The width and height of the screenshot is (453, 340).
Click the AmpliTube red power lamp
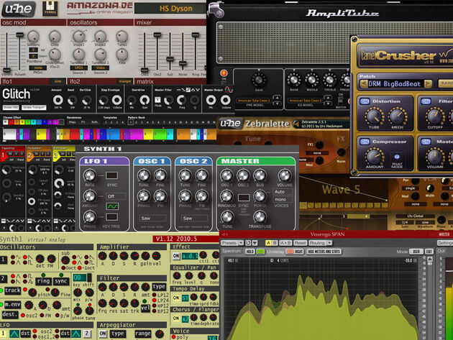[224, 73]
